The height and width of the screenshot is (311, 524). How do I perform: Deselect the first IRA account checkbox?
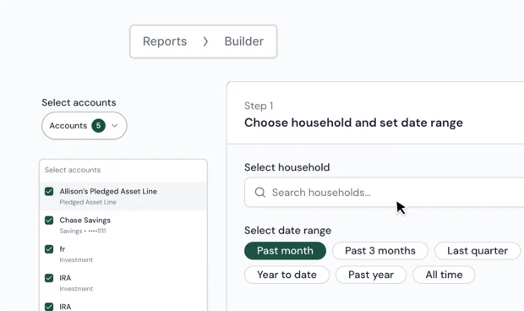tap(49, 278)
